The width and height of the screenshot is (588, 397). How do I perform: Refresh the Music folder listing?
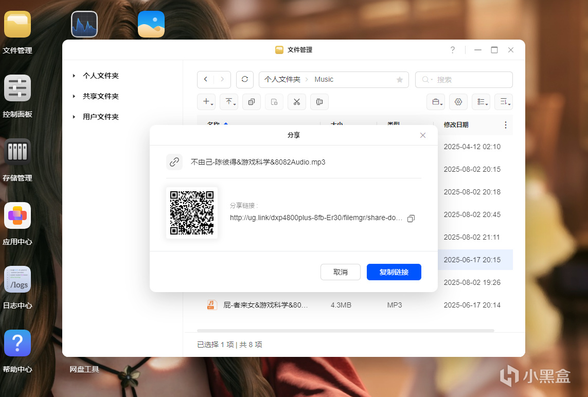click(245, 80)
